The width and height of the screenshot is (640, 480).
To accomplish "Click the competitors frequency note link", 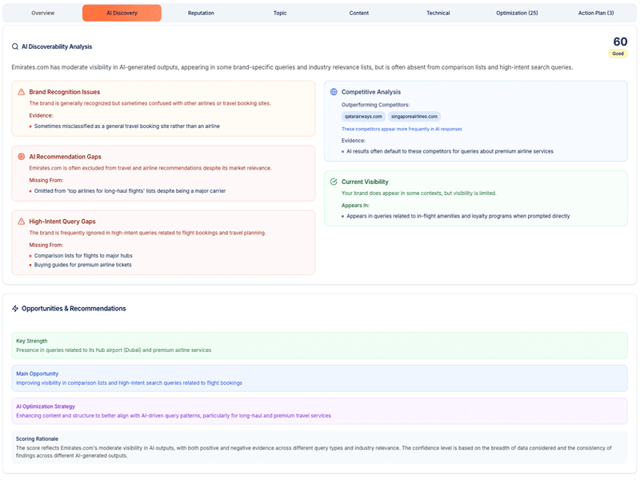I will coord(402,129).
